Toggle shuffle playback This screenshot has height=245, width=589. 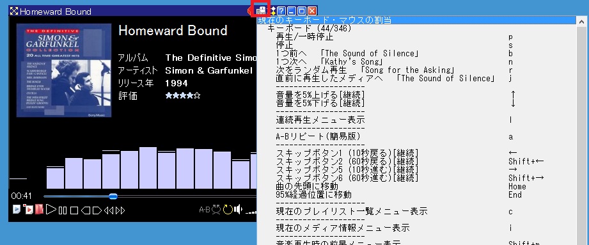[216, 210]
